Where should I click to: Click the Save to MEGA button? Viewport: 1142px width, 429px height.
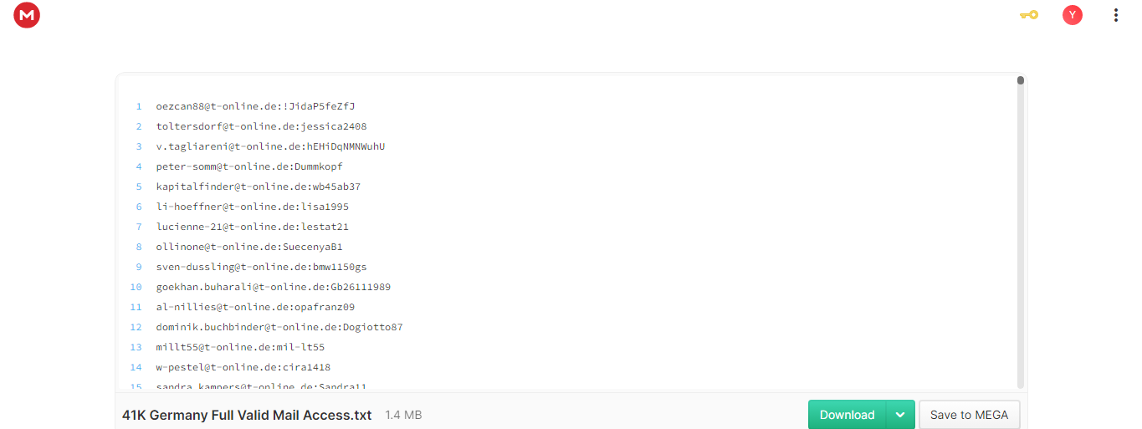click(x=969, y=415)
